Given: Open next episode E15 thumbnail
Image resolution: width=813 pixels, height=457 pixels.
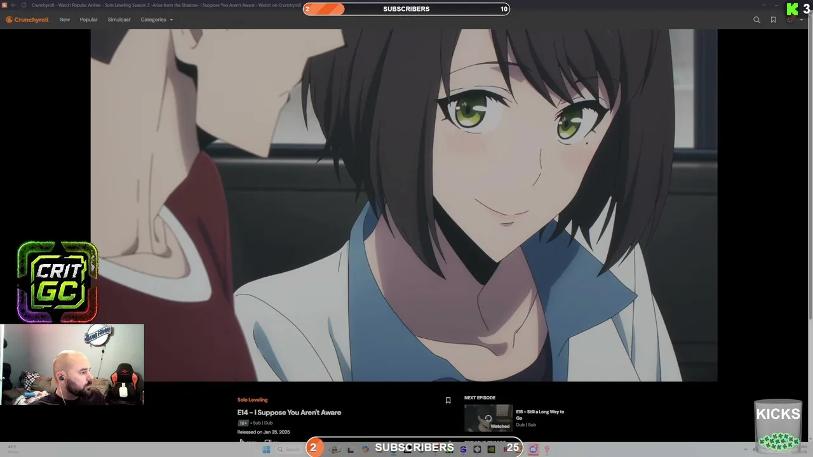Looking at the screenshot, I should coord(488,418).
